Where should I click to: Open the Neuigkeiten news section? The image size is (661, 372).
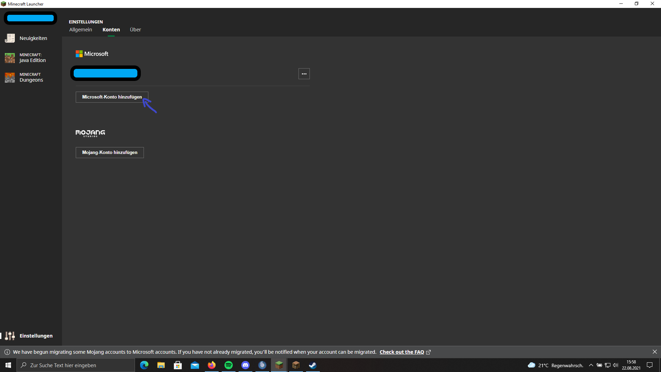click(x=31, y=38)
